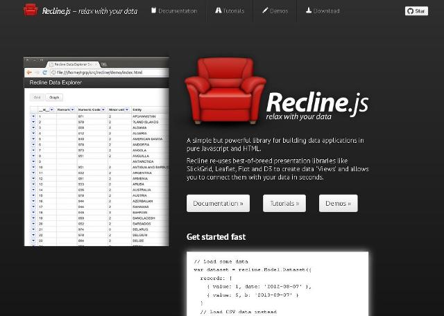Screen dimensions: 444x316
Task: Click the white 'Documentation »' button
Action: 218,203
